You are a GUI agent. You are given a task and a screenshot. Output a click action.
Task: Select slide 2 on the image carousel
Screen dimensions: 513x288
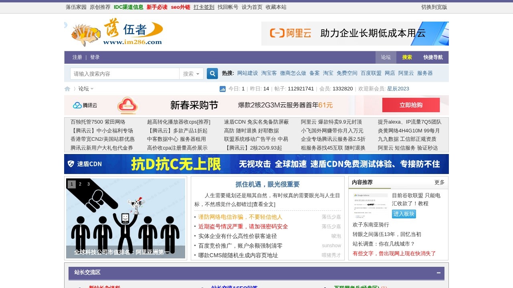80,184
